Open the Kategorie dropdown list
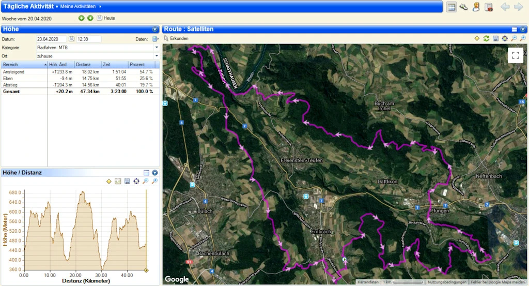The width and height of the screenshot is (529, 286). (156, 48)
